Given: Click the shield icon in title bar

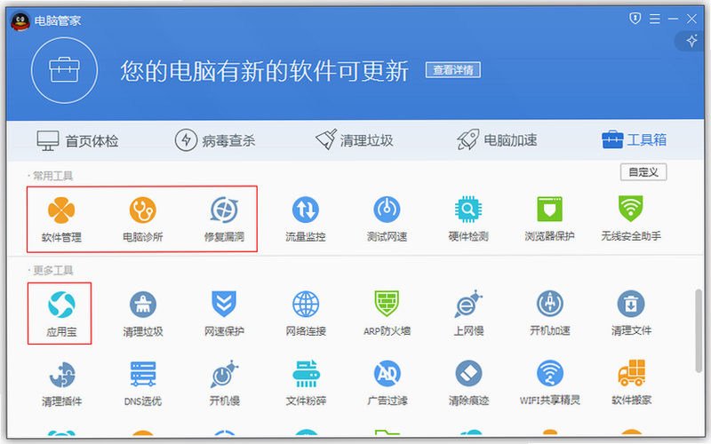Looking at the screenshot, I should click(635, 18).
